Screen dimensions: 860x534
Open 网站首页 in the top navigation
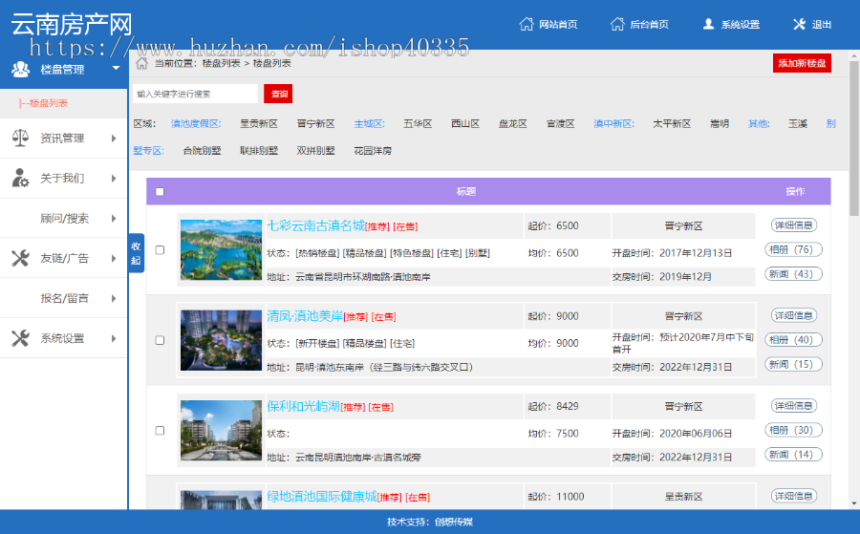[x=558, y=24]
